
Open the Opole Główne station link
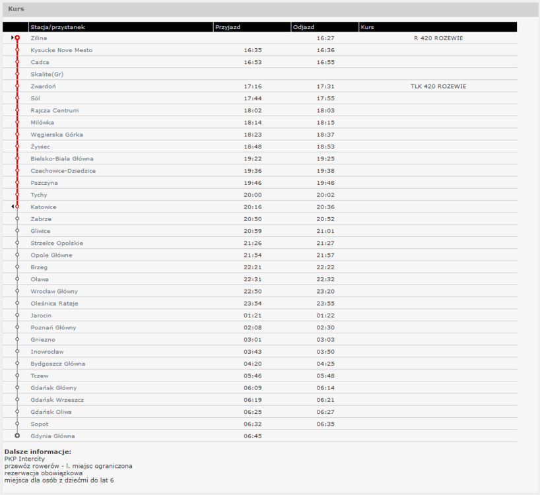[x=51, y=255]
